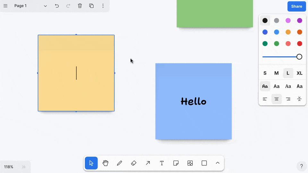The height and width of the screenshot is (173, 308).
Task: Choose the monospace font option
Action: tap(300, 86)
